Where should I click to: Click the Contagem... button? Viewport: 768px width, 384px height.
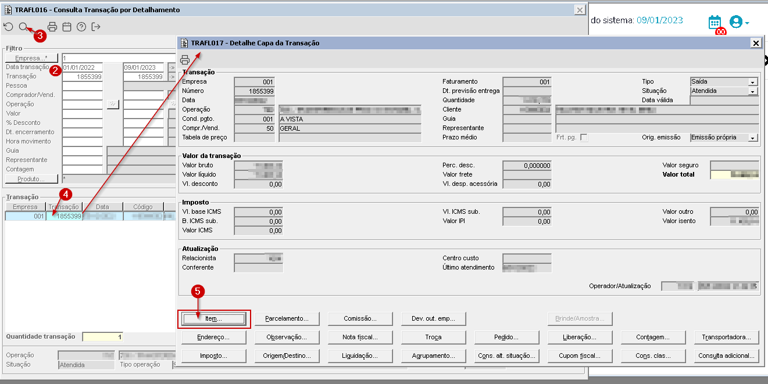pyautogui.click(x=653, y=337)
